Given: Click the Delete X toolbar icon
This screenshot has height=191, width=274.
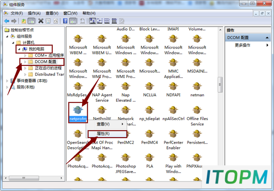Looking at the screenshot, I should [x=41, y=21].
